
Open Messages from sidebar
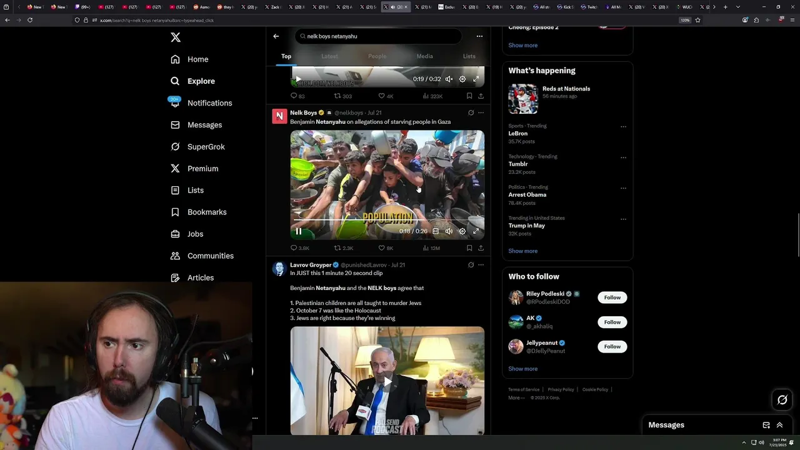tap(196, 125)
